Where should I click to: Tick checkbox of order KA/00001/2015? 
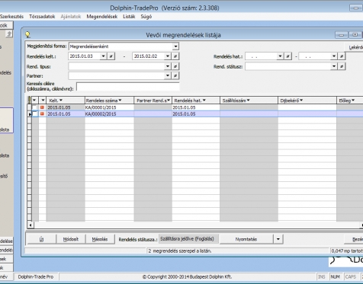[35, 107]
